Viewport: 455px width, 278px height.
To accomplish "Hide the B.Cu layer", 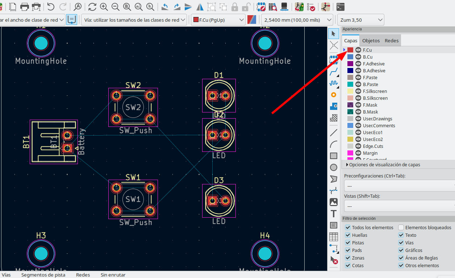I will [x=358, y=57].
